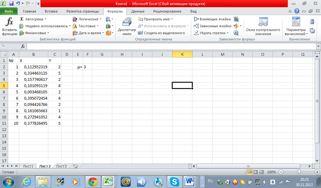The height and width of the screenshot is (188, 321).
Task: Open Skype from the taskbar
Action: click(x=174, y=182)
